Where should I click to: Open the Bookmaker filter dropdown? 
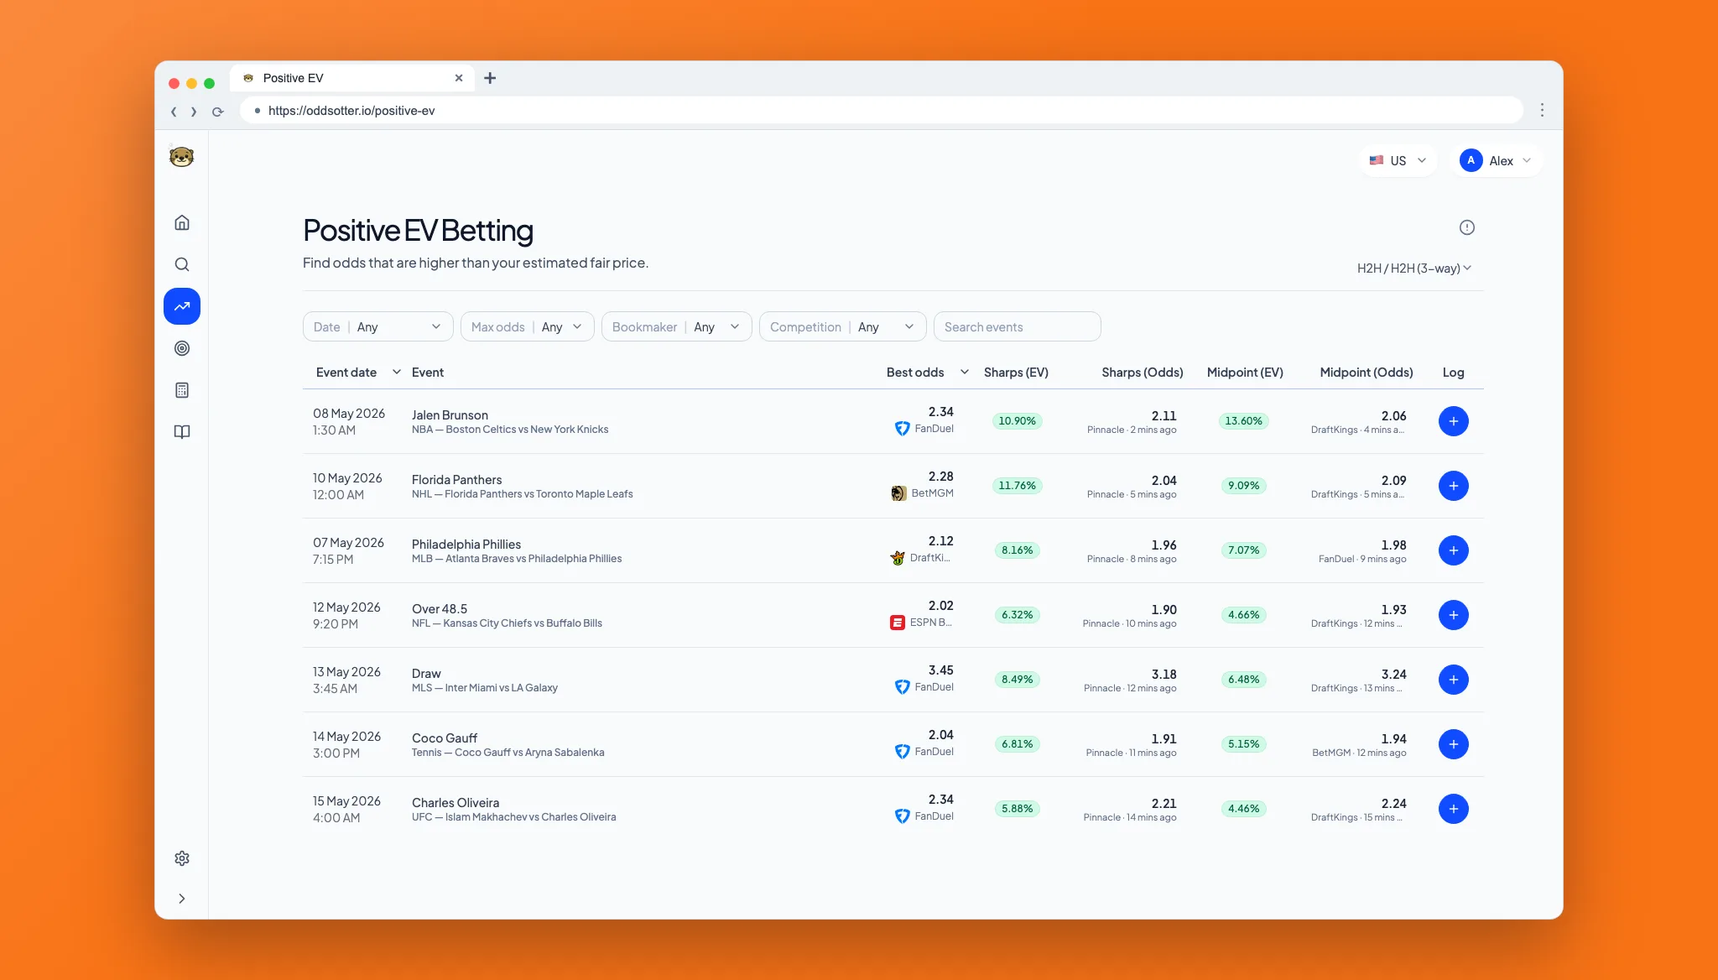click(x=677, y=326)
